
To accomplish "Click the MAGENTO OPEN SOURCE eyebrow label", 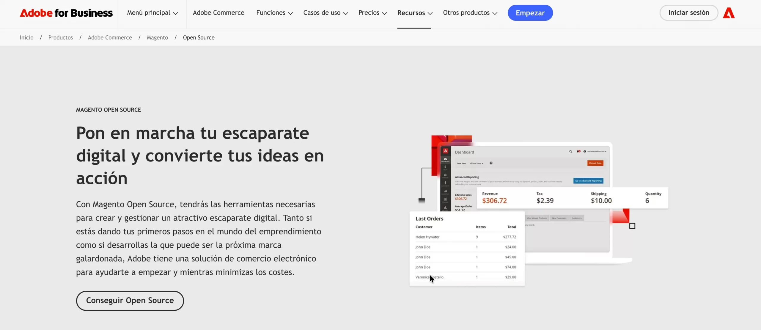I will click(109, 110).
